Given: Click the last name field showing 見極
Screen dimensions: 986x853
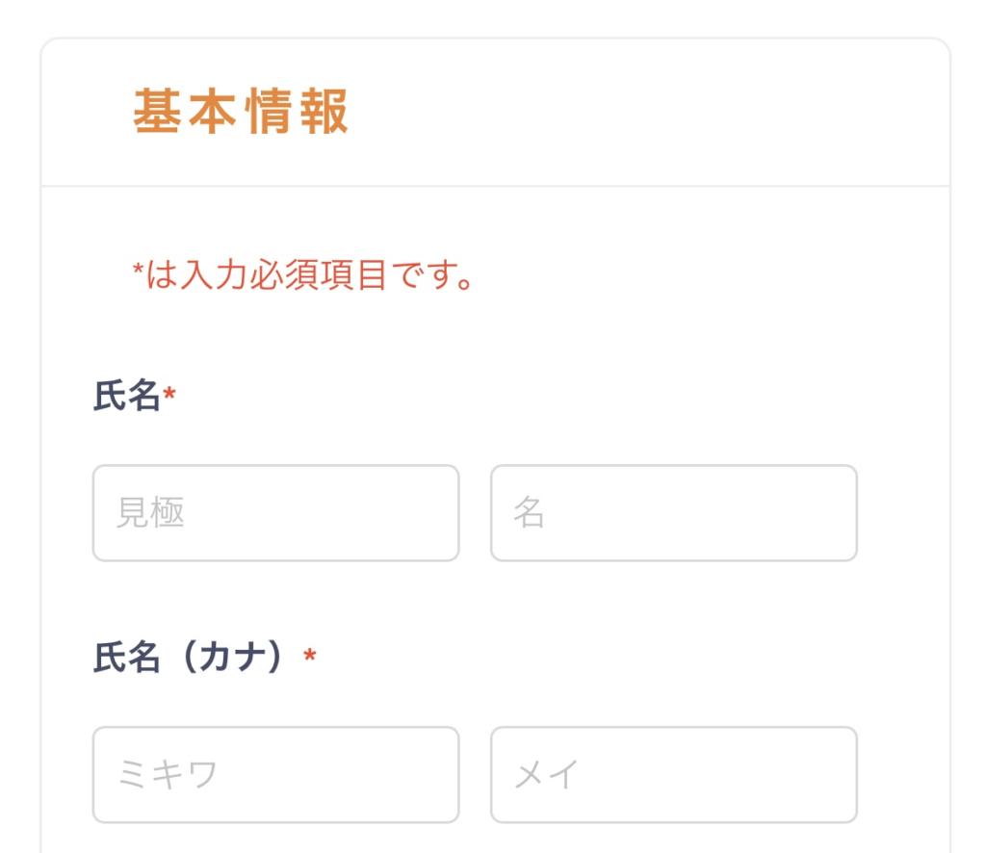Looking at the screenshot, I should click(275, 513).
